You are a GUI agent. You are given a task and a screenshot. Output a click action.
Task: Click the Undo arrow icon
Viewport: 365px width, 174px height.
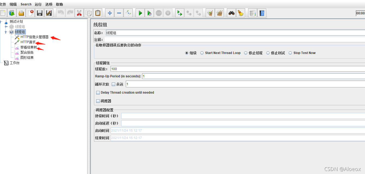pos(61,13)
